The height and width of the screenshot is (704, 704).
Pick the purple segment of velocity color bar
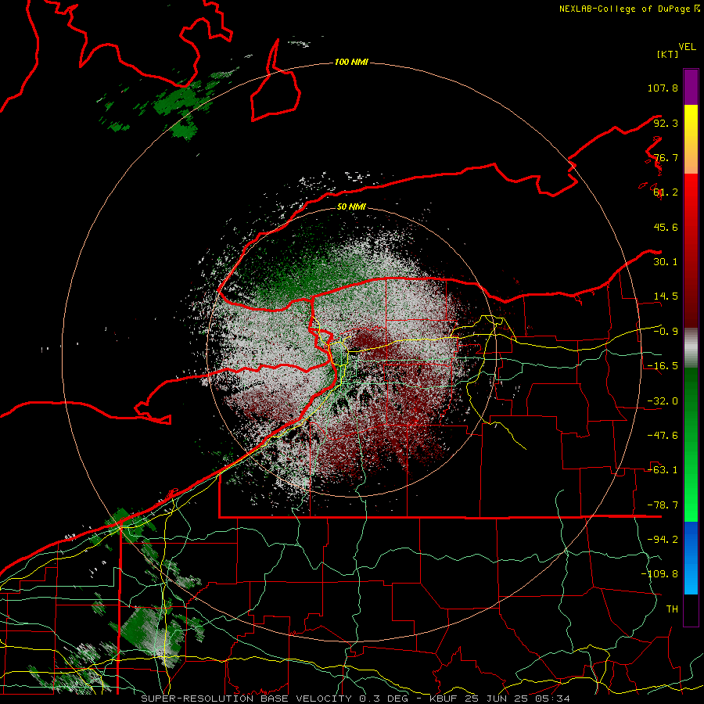click(x=691, y=87)
